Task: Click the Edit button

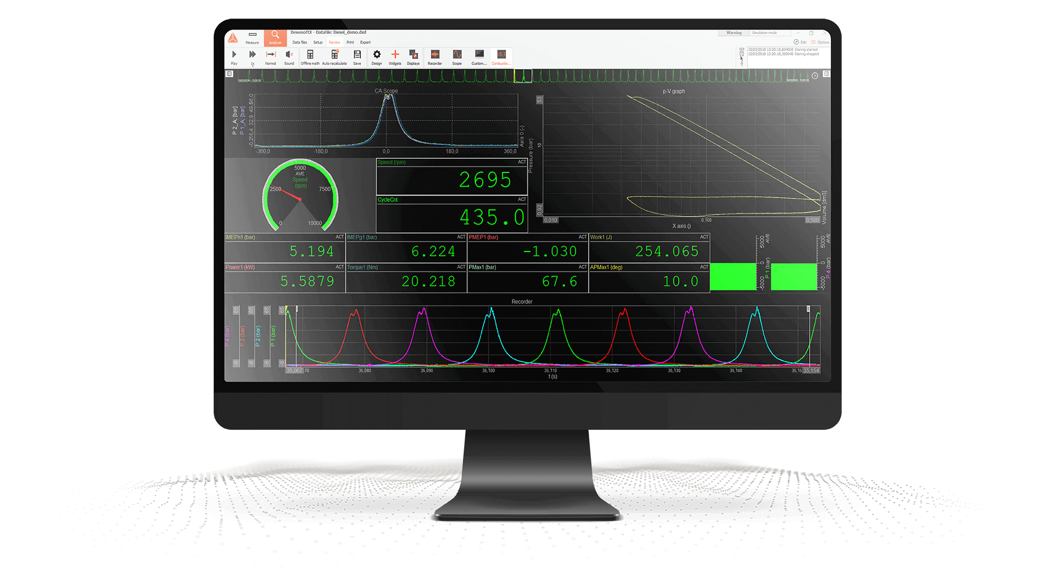Action: 800,42
